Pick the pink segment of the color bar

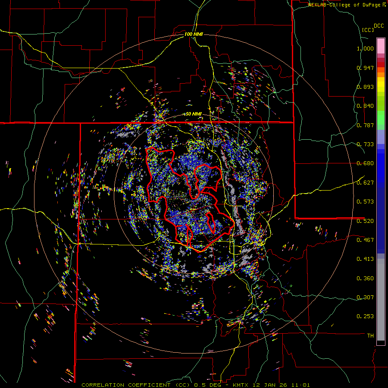coord(381,46)
